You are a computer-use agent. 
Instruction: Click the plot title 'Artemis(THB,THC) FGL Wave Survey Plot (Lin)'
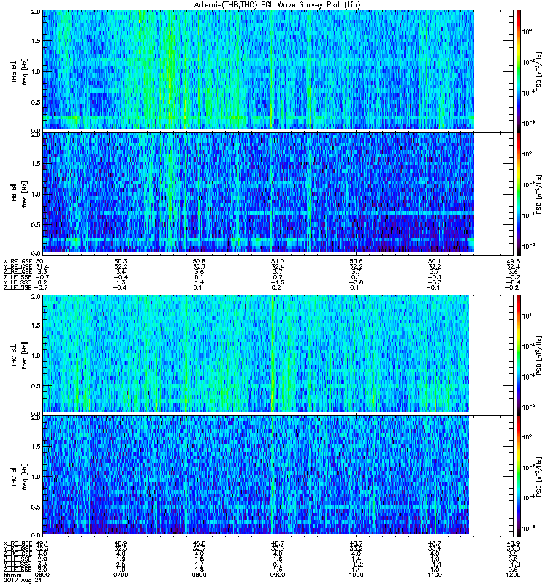(278, 5)
